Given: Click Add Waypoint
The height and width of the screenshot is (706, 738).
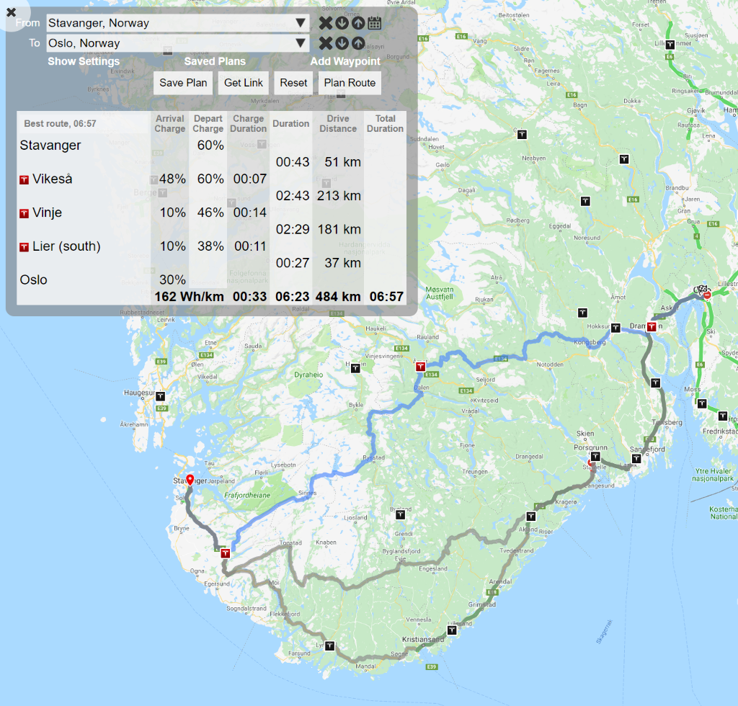Looking at the screenshot, I should (345, 61).
